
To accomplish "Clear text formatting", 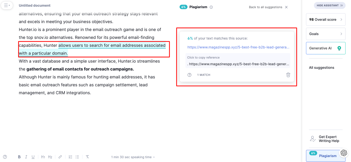I will coord(87,157).
